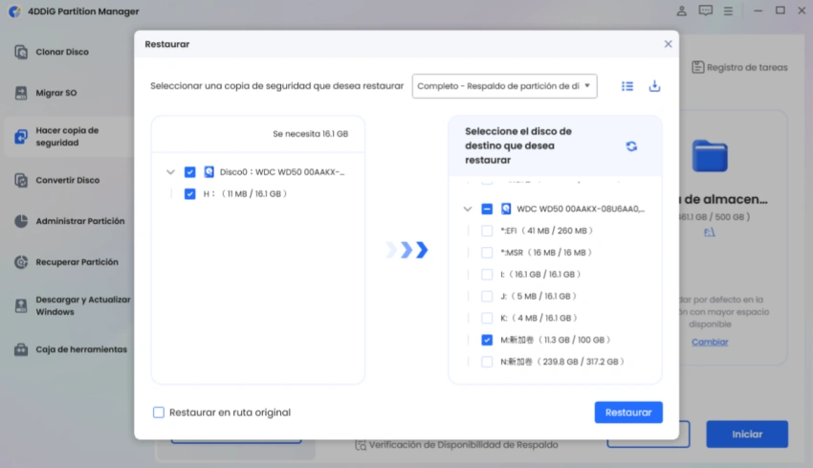Uncheck the H: 11 MB partition checkbox

click(189, 193)
